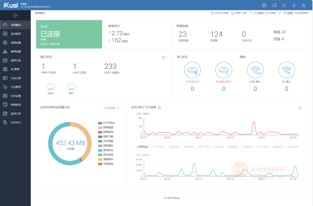The image size is (313, 206).
Task: Click the cloud icon with red dot
Action: [274, 5]
